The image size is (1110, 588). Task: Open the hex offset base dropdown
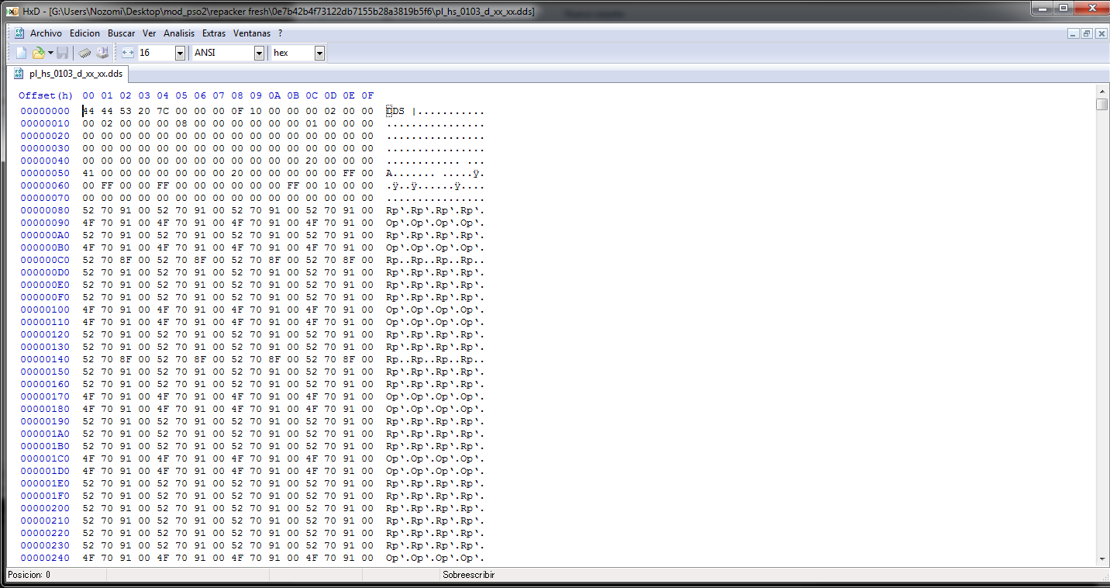click(x=319, y=53)
